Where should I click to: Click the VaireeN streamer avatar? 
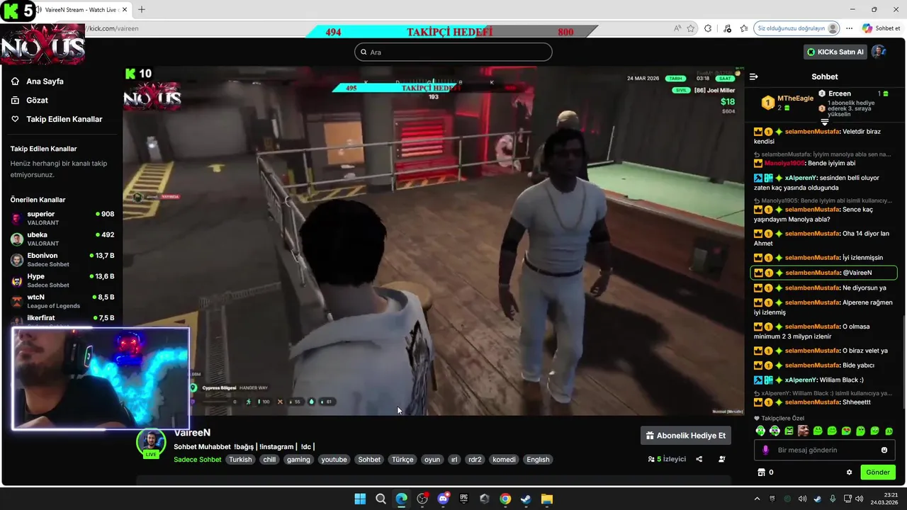click(150, 441)
